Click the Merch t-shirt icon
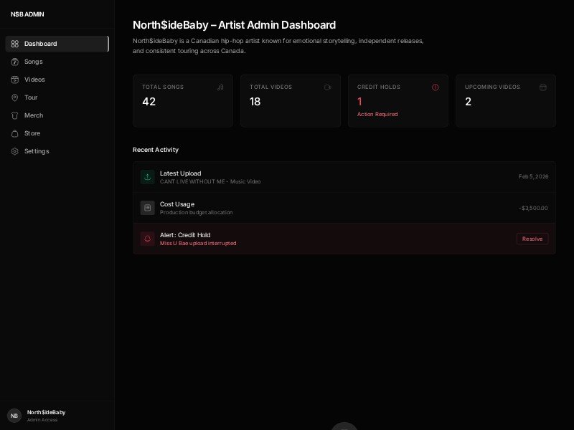This screenshot has height=430, width=574. [x=15, y=115]
